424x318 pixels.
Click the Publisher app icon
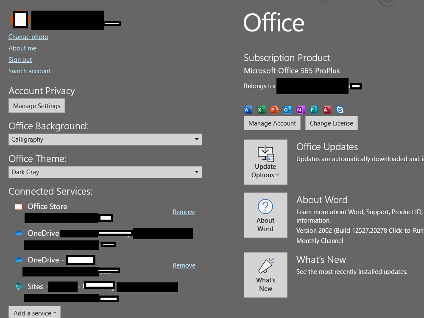pyautogui.click(x=313, y=110)
